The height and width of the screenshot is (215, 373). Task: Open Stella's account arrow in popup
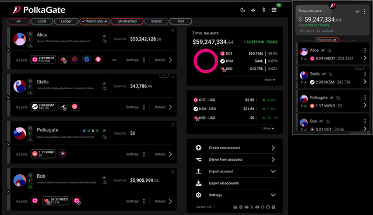click(x=365, y=82)
